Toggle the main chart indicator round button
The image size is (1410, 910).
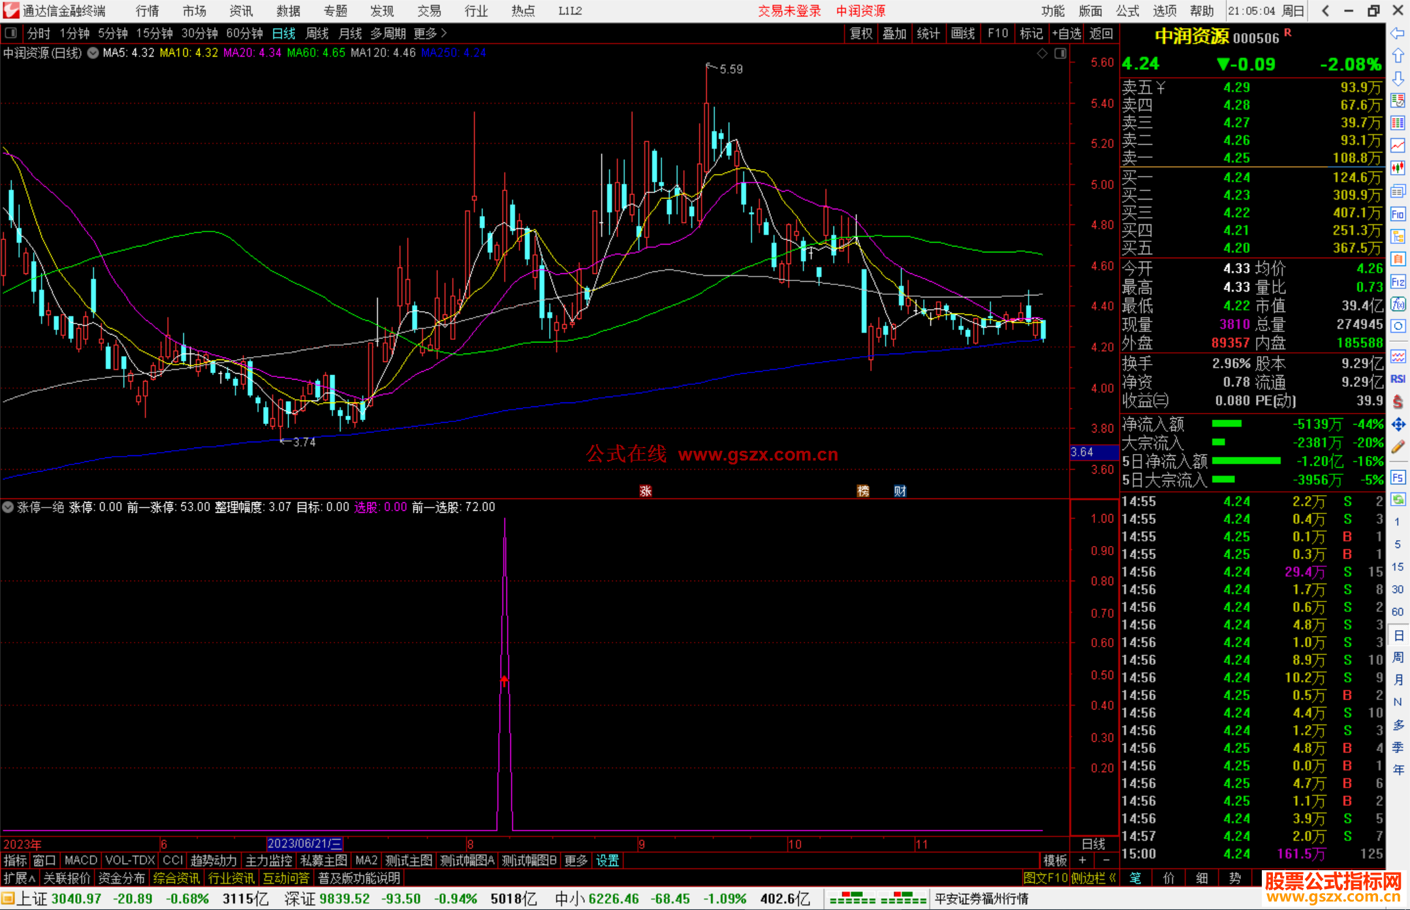[93, 53]
